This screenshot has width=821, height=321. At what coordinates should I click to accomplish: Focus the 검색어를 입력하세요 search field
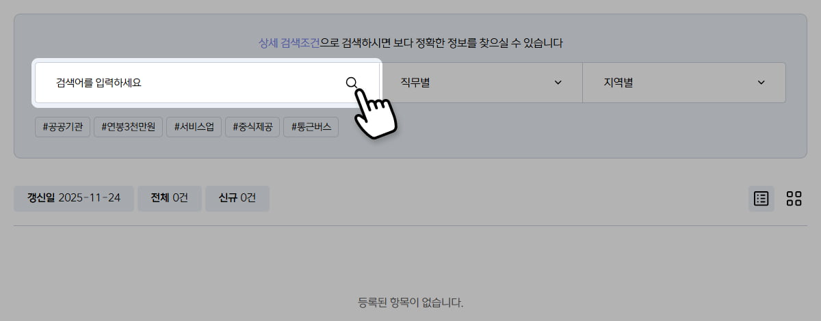(x=207, y=83)
